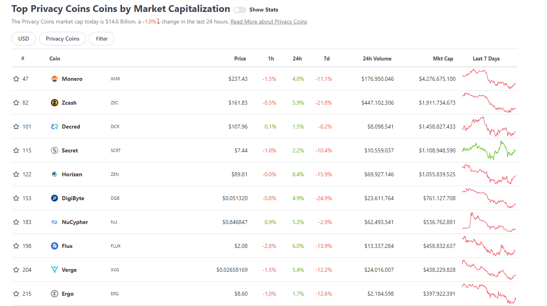
Task: Sort by the 7d change column
Action: click(327, 58)
